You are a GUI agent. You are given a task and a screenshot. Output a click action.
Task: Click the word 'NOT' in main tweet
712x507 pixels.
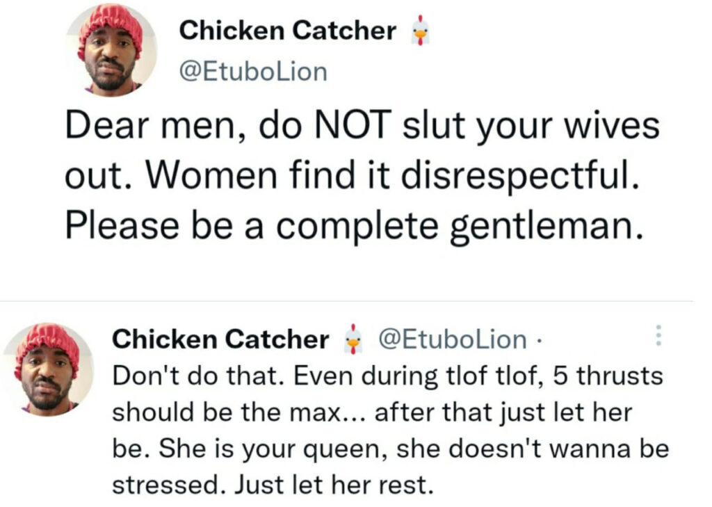coord(353,125)
